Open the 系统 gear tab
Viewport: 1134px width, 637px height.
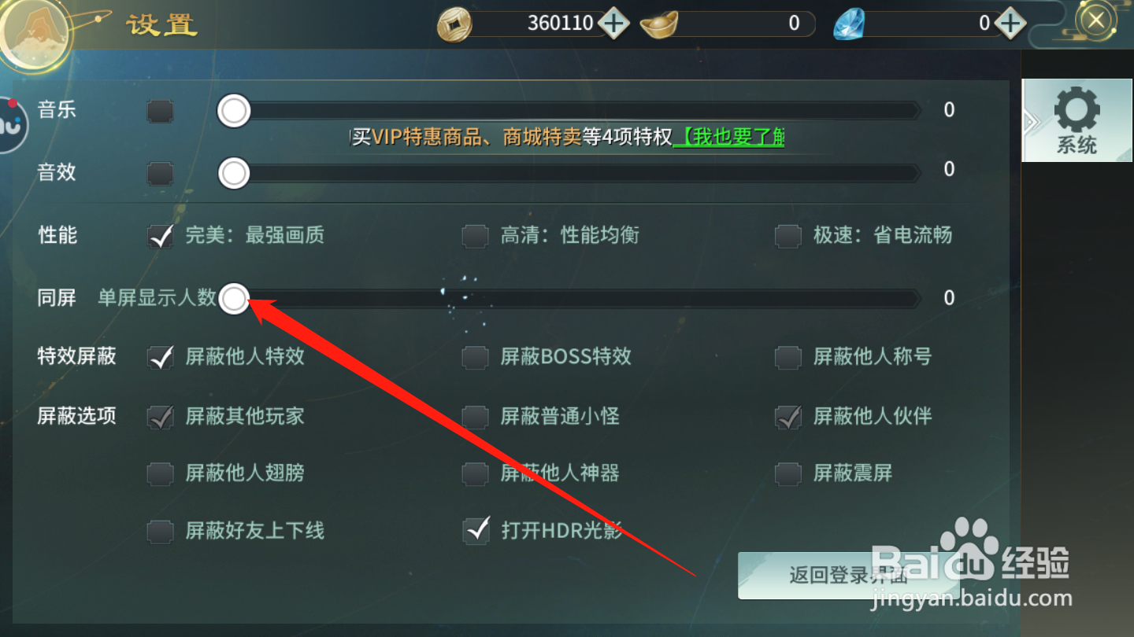pos(1077,120)
